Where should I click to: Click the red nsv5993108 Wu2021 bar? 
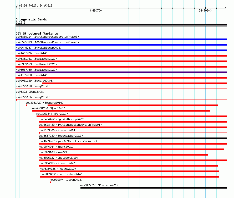point(123,155)
